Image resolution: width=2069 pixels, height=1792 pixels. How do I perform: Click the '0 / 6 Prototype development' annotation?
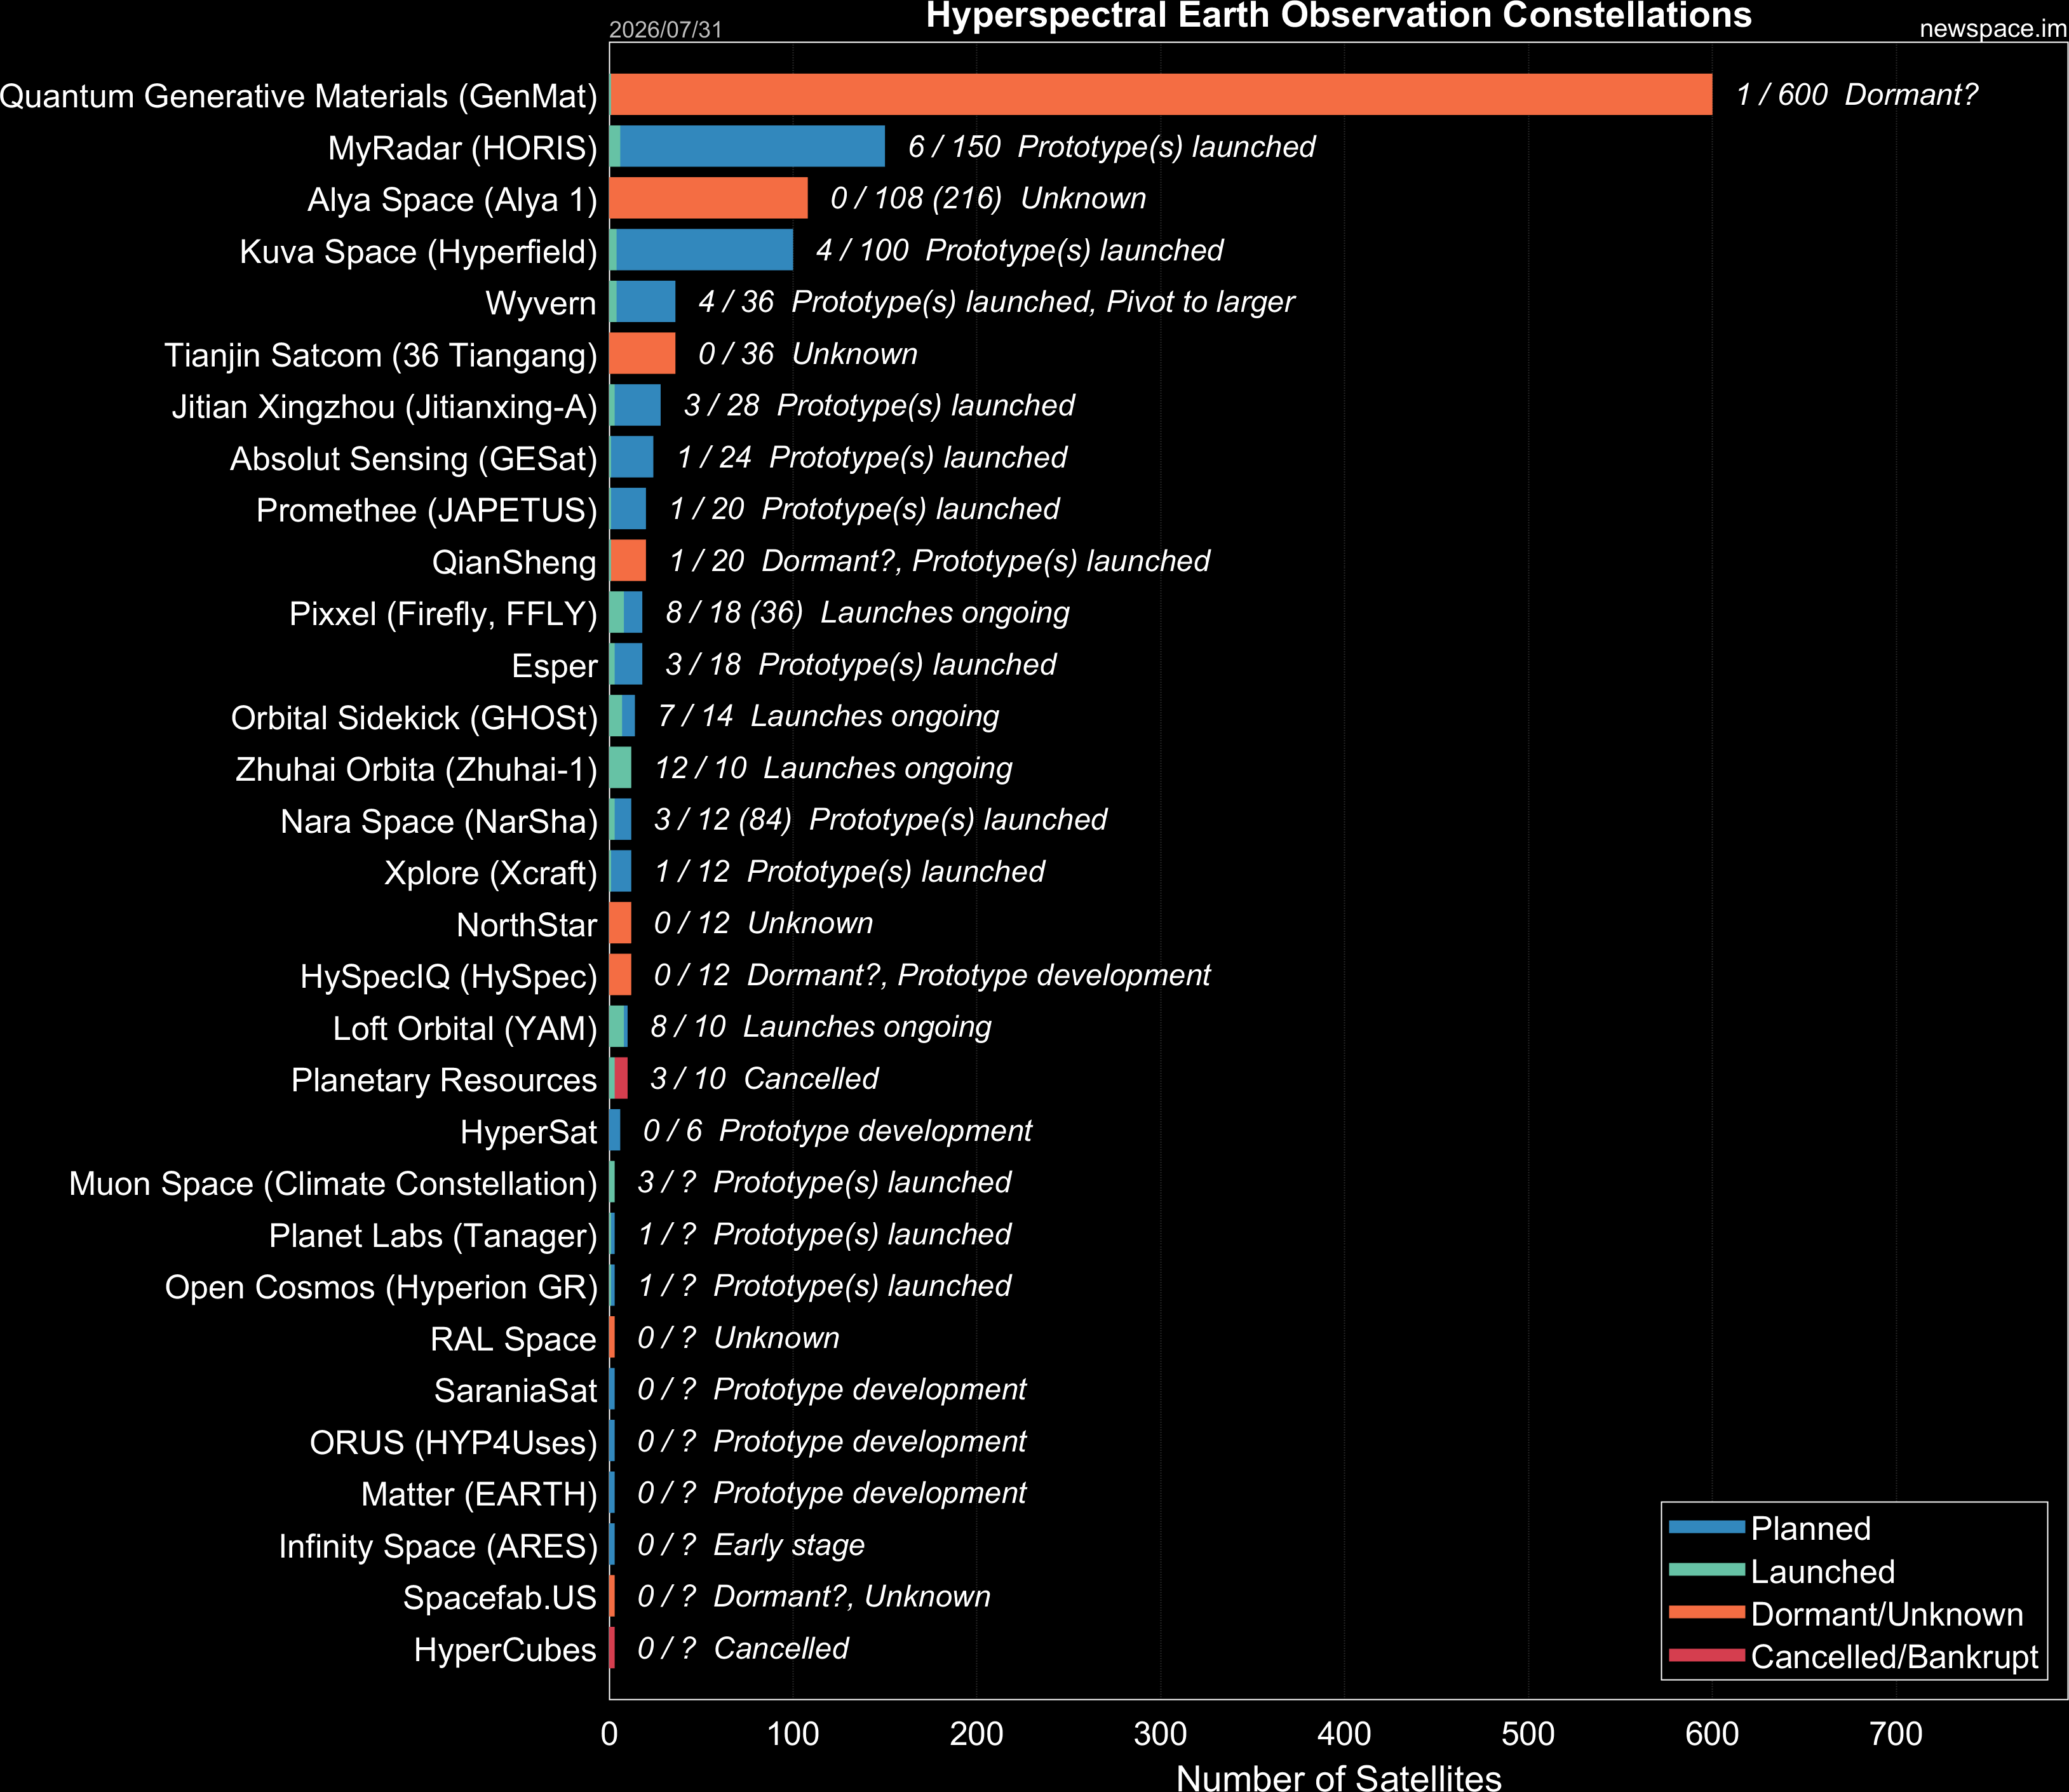pos(837,1131)
